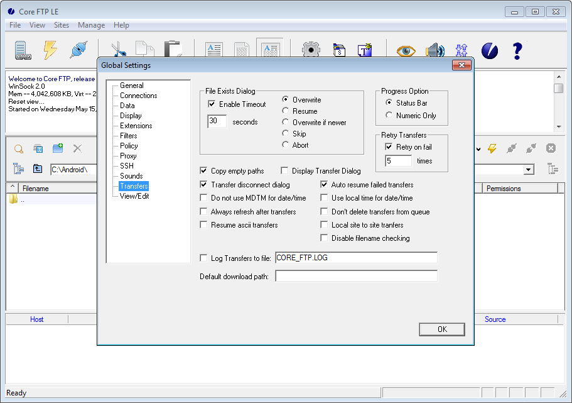This screenshot has height=403, width=572.
Task: Click the small lightning icon in remote panel
Action: [492, 148]
